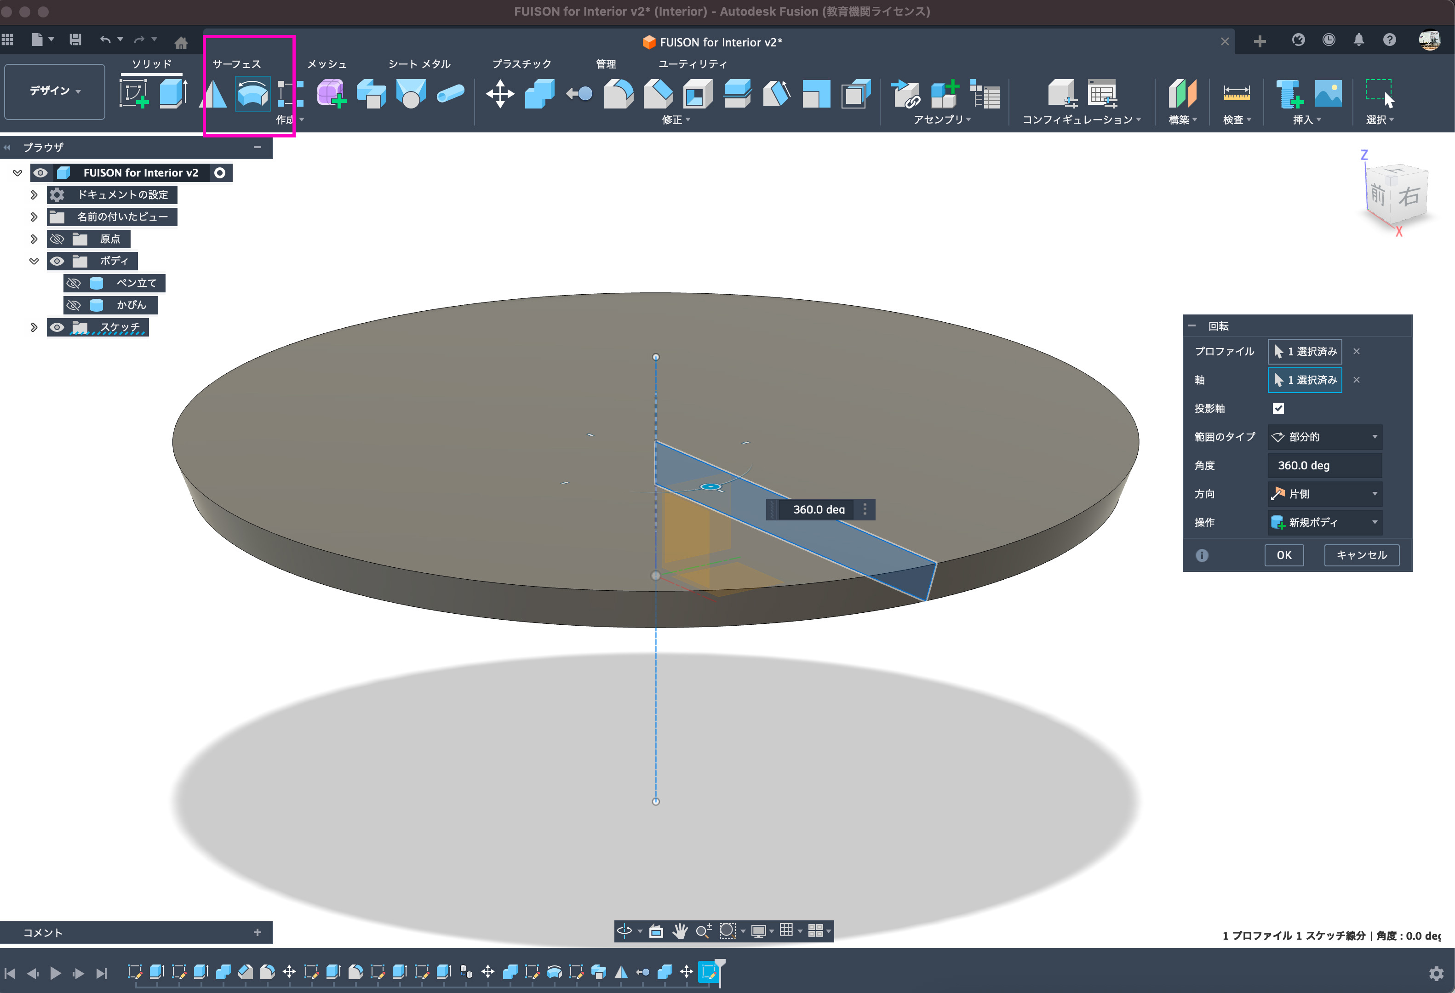
Task: Show the hidden ペン立て body
Action: pos(74,284)
